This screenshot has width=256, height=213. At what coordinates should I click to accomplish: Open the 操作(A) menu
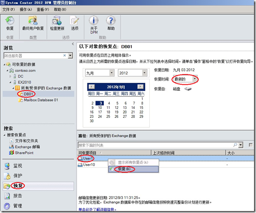pos(26,9)
